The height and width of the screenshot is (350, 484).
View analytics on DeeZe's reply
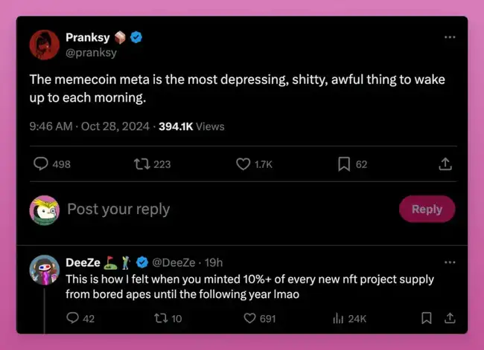click(337, 318)
